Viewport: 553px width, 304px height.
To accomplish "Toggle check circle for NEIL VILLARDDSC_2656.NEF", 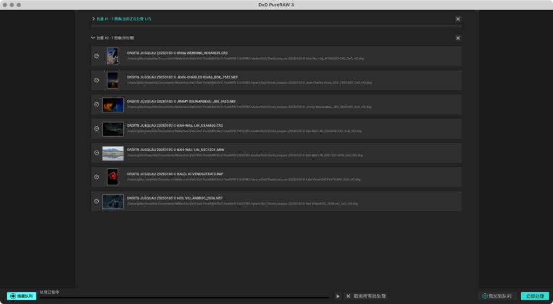I will coord(97,201).
